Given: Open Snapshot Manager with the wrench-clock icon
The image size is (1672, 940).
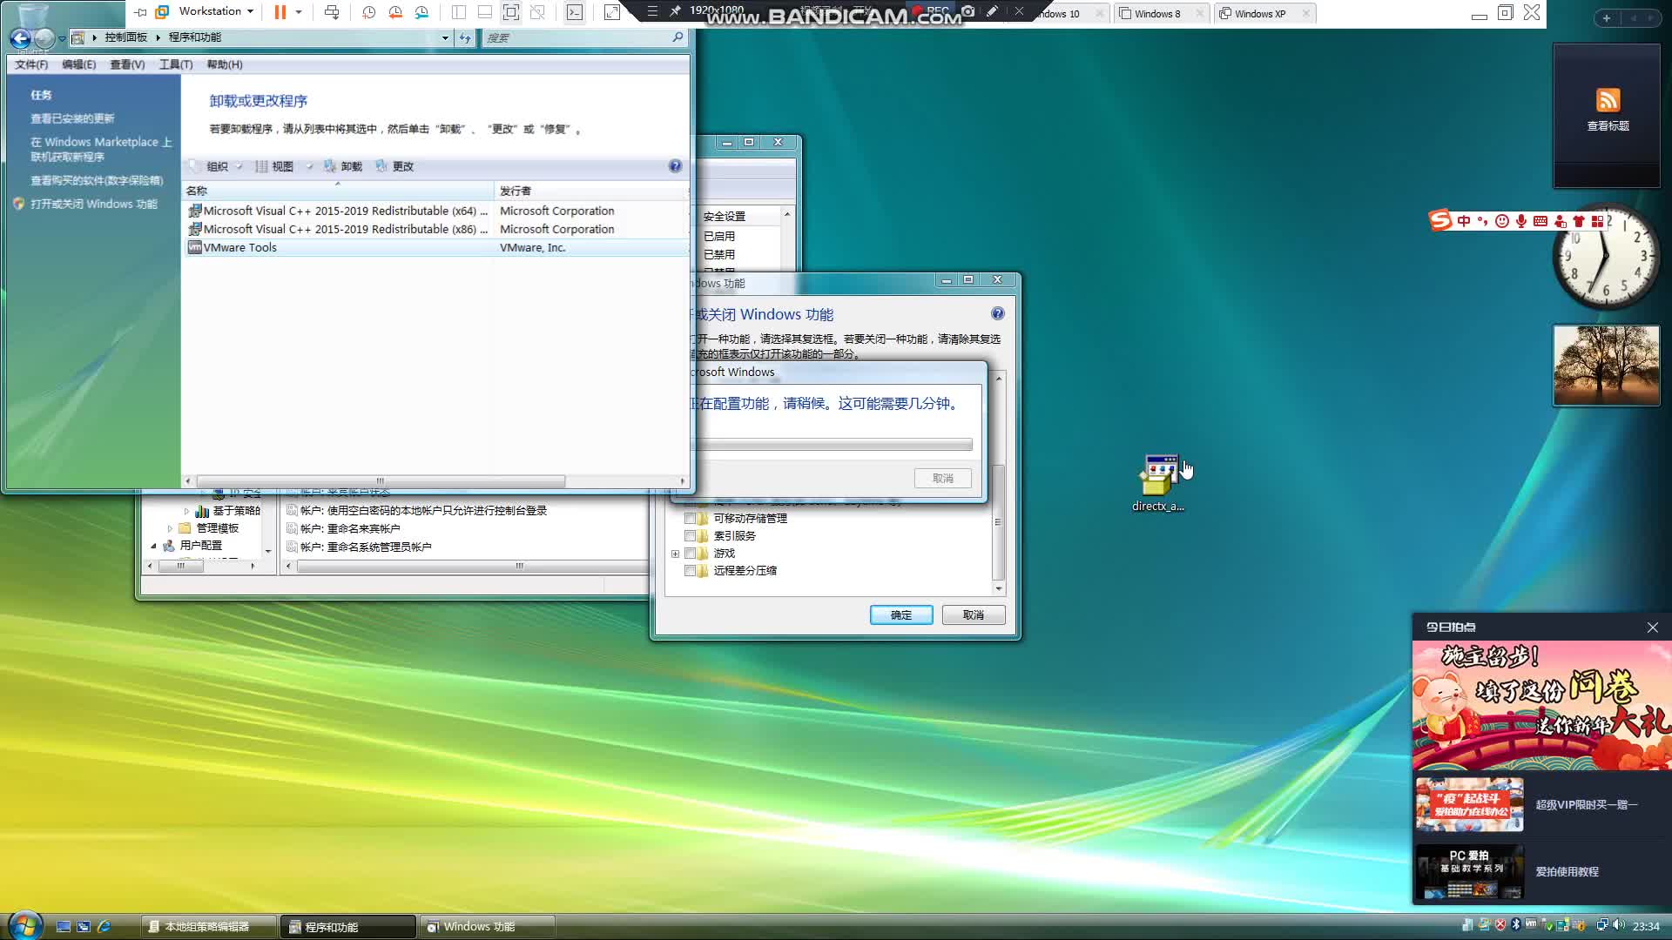Looking at the screenshot, I should pos(422,13).
